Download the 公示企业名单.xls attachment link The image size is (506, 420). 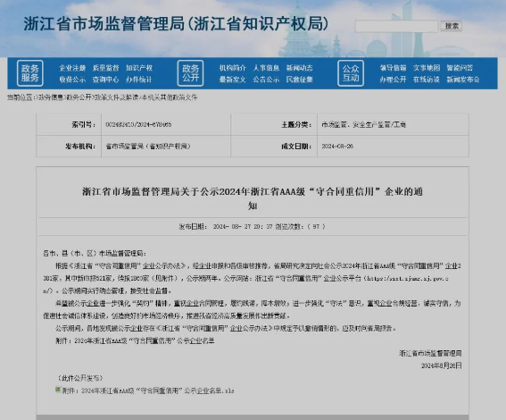click(148, 391)
